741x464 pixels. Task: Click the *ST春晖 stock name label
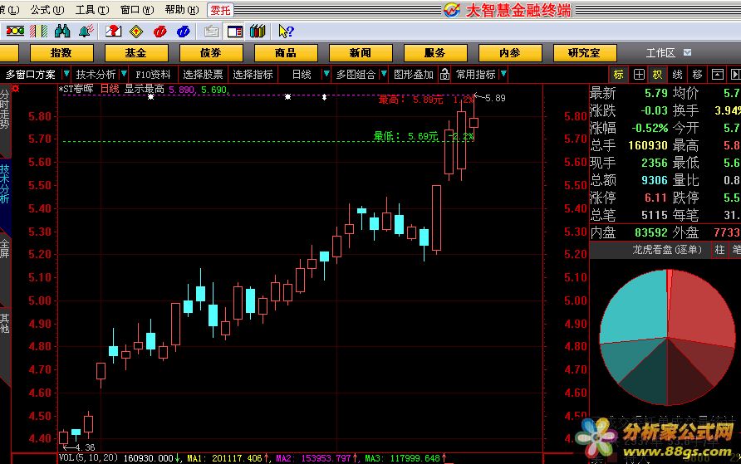[76, 89]
